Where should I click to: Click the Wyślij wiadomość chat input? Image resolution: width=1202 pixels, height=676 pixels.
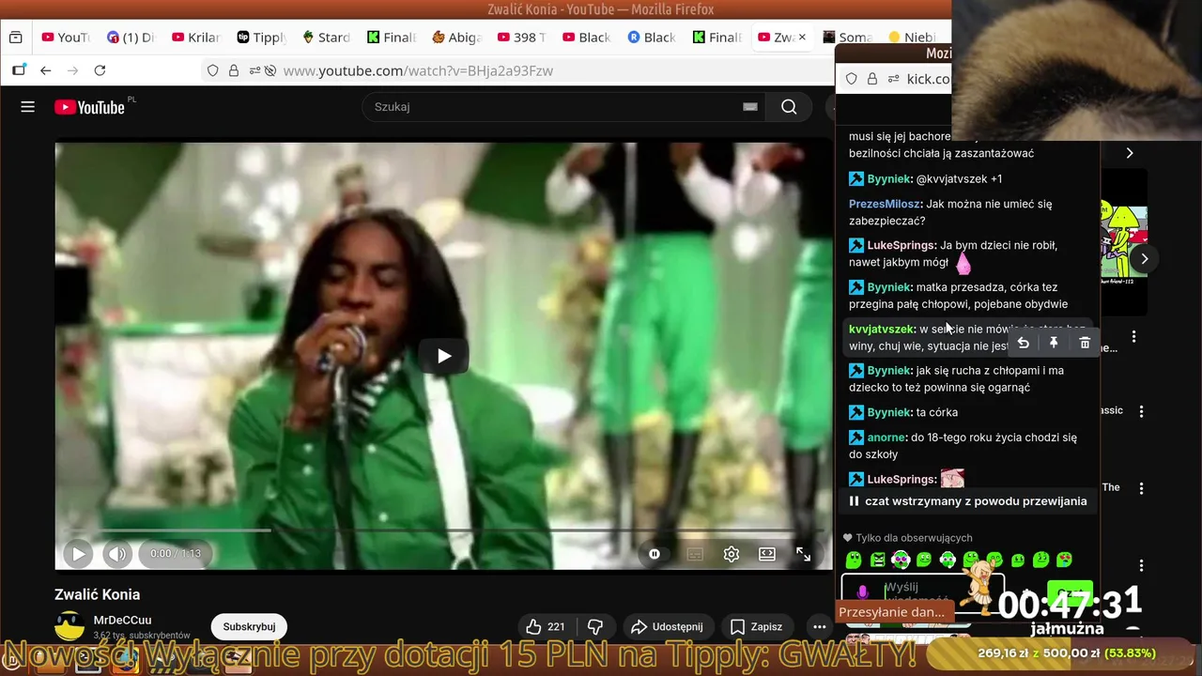point(922,592)
